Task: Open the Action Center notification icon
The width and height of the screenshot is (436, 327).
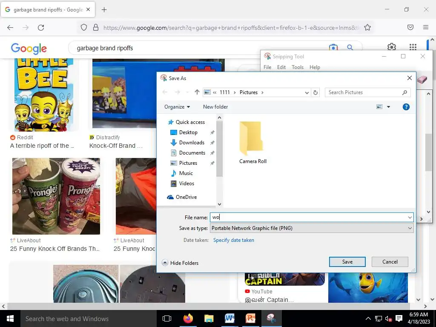Action: coord(399,318)
